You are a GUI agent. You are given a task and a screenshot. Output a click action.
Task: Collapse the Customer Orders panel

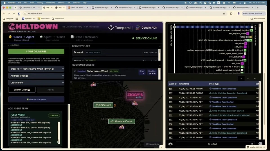pyautogui.click(x=160, y=65)
